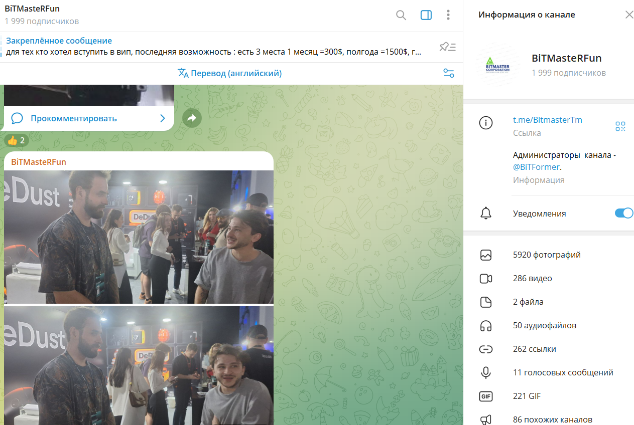Click the BiTMasteRFun post author name
The image size is (634, 425).
(39, 162)
